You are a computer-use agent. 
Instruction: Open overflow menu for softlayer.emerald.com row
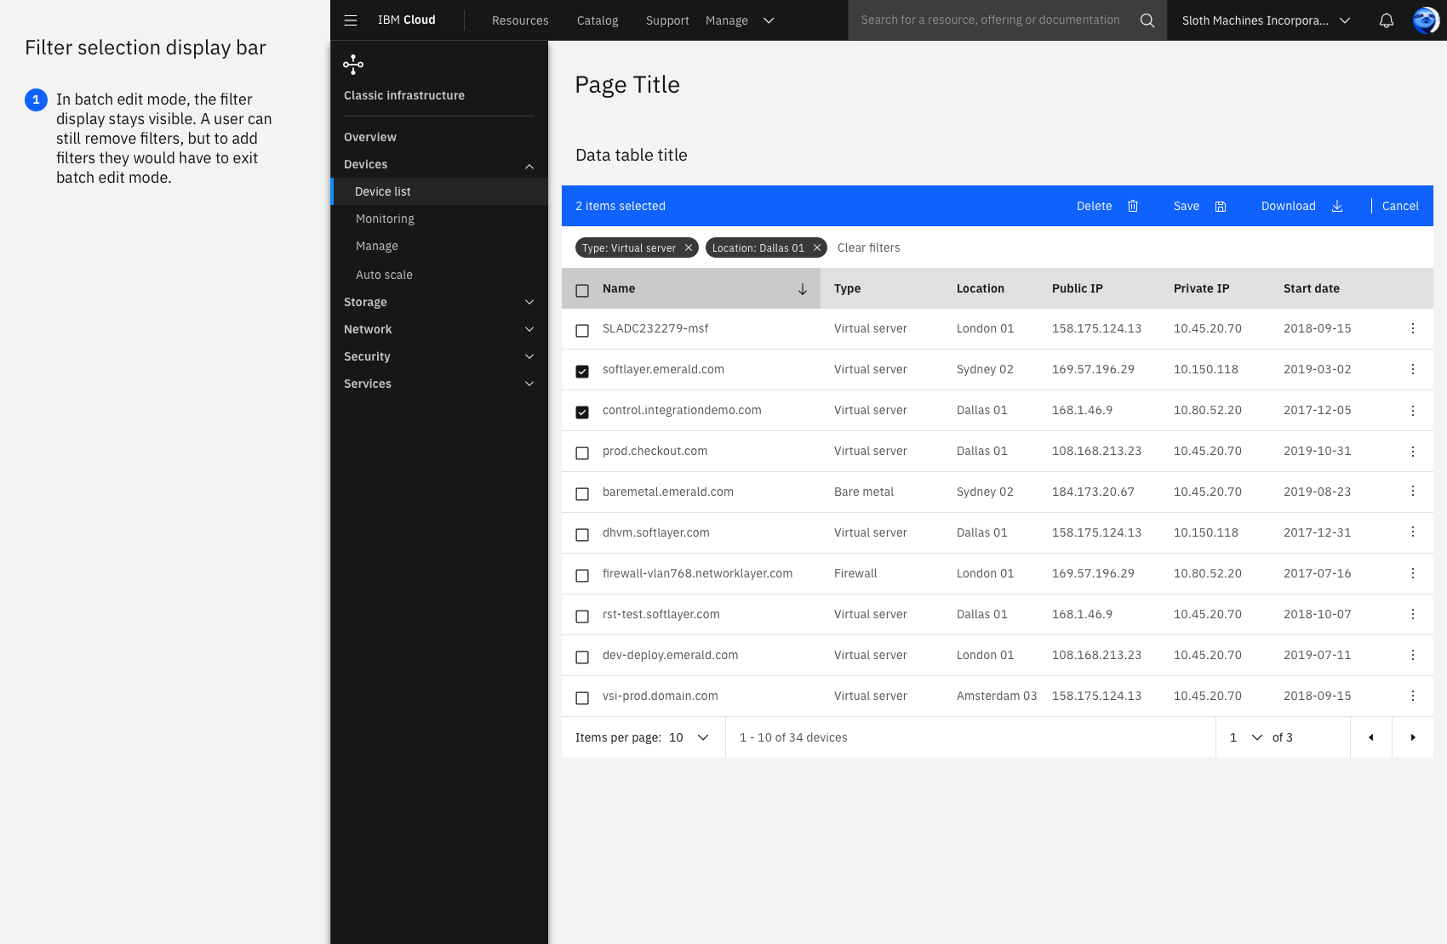click(1412, 369)
